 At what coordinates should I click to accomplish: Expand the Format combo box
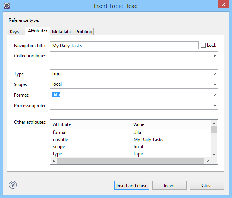coord(215,95)
